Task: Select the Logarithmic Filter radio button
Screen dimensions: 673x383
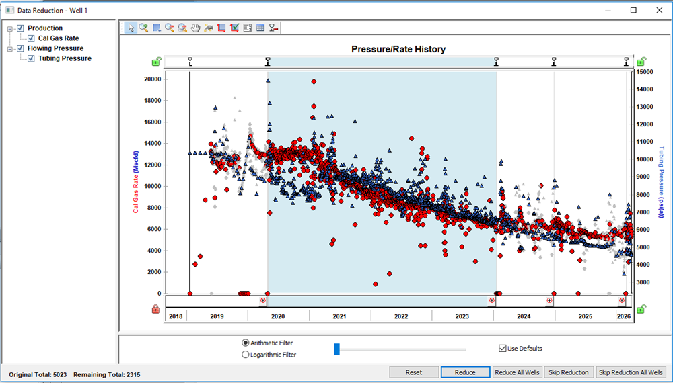Action: pos(246,355)
